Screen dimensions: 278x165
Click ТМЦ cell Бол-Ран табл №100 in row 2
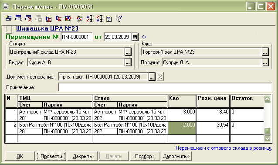(55, 125)
